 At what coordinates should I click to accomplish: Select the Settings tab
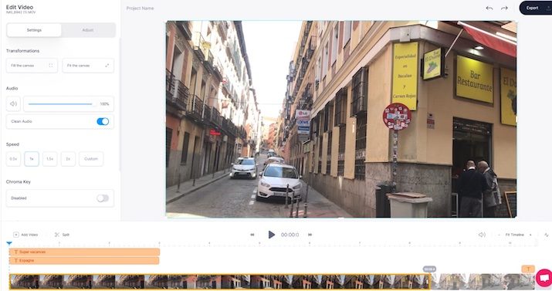click(x=34, y=30)
